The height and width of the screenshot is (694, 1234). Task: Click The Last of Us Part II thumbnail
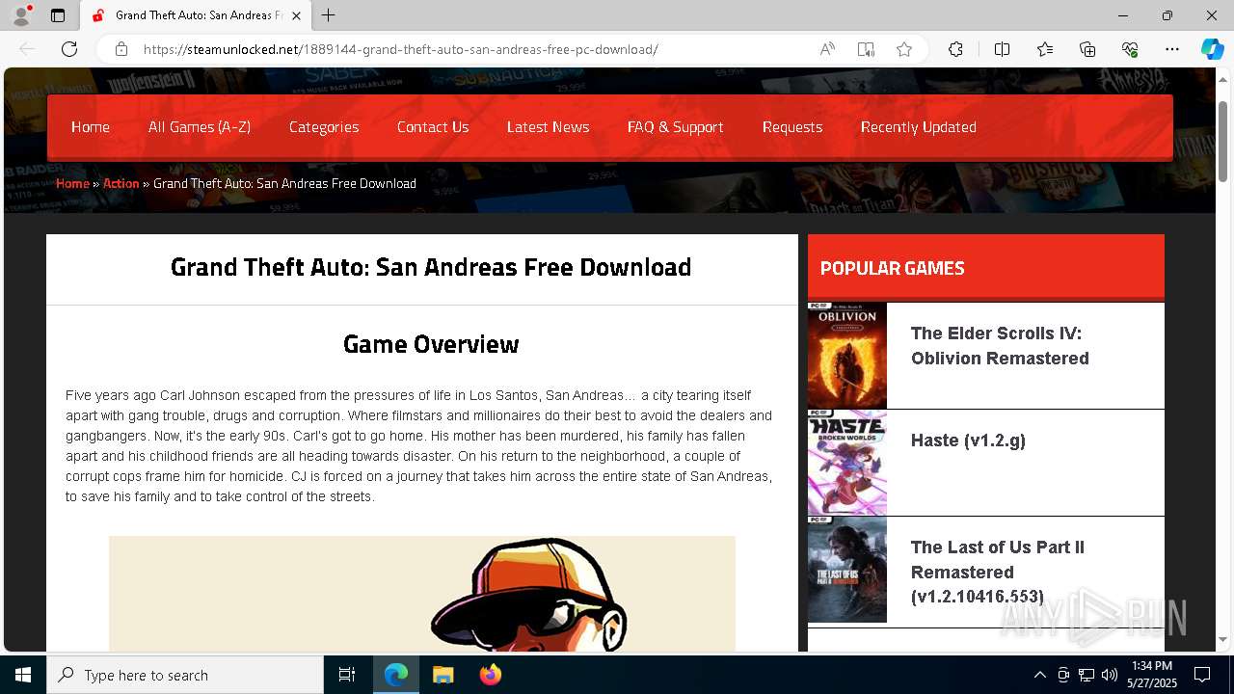click(847, 570)
